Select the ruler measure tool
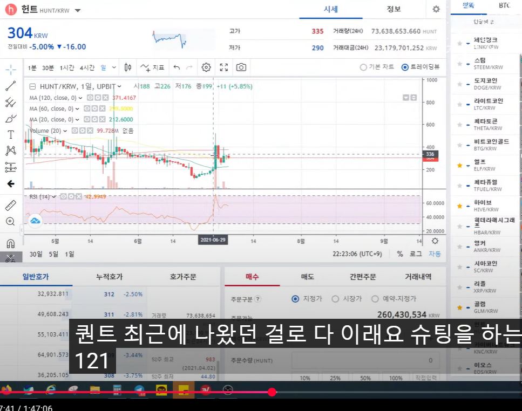 pos(11,206)
